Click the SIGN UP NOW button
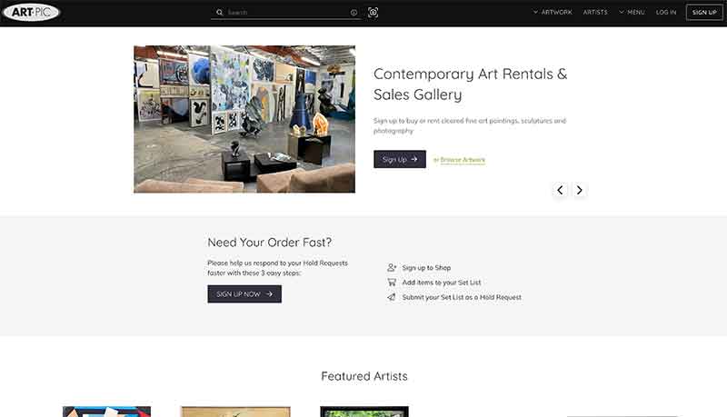727x417 pixels. (244, 294)
